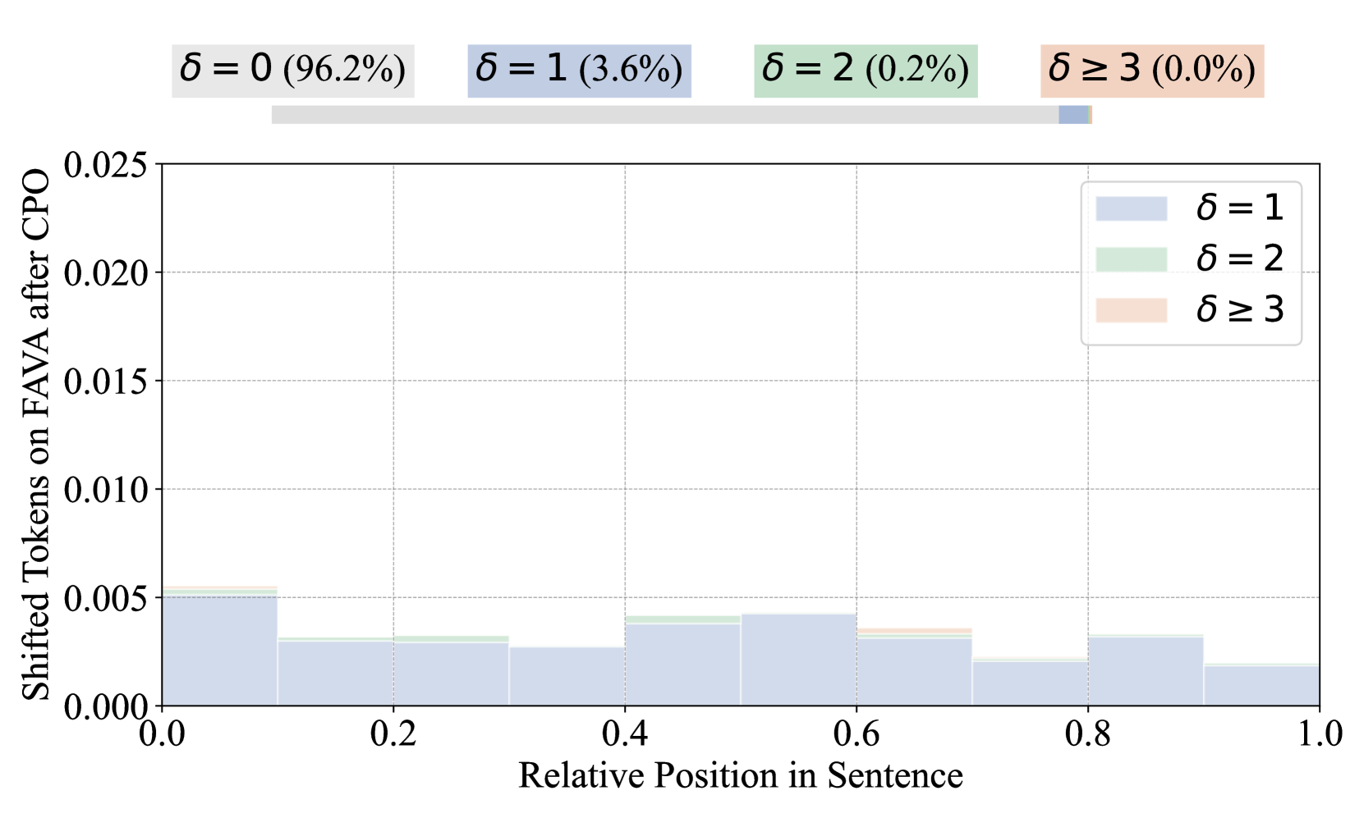Click the blue δ = 1 legend swatch

[1131, 208]
